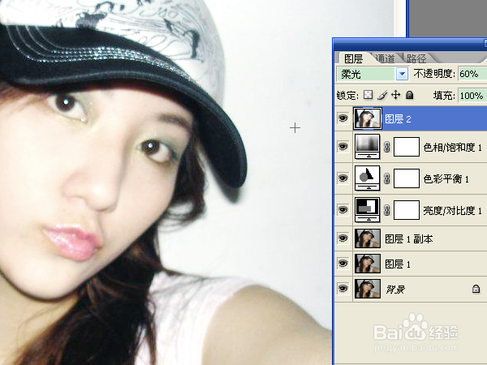This screenshot has width=487, height=365.
Task: Hide 色相/饱和度 1 layer visibility
Action: tap(343, 147)
